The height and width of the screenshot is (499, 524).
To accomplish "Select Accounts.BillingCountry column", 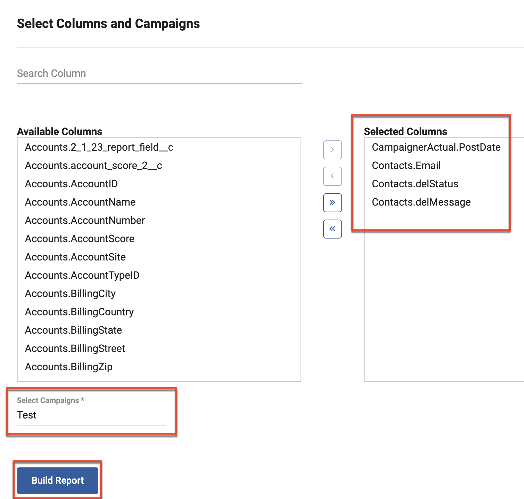I will (x=79, y=312).
